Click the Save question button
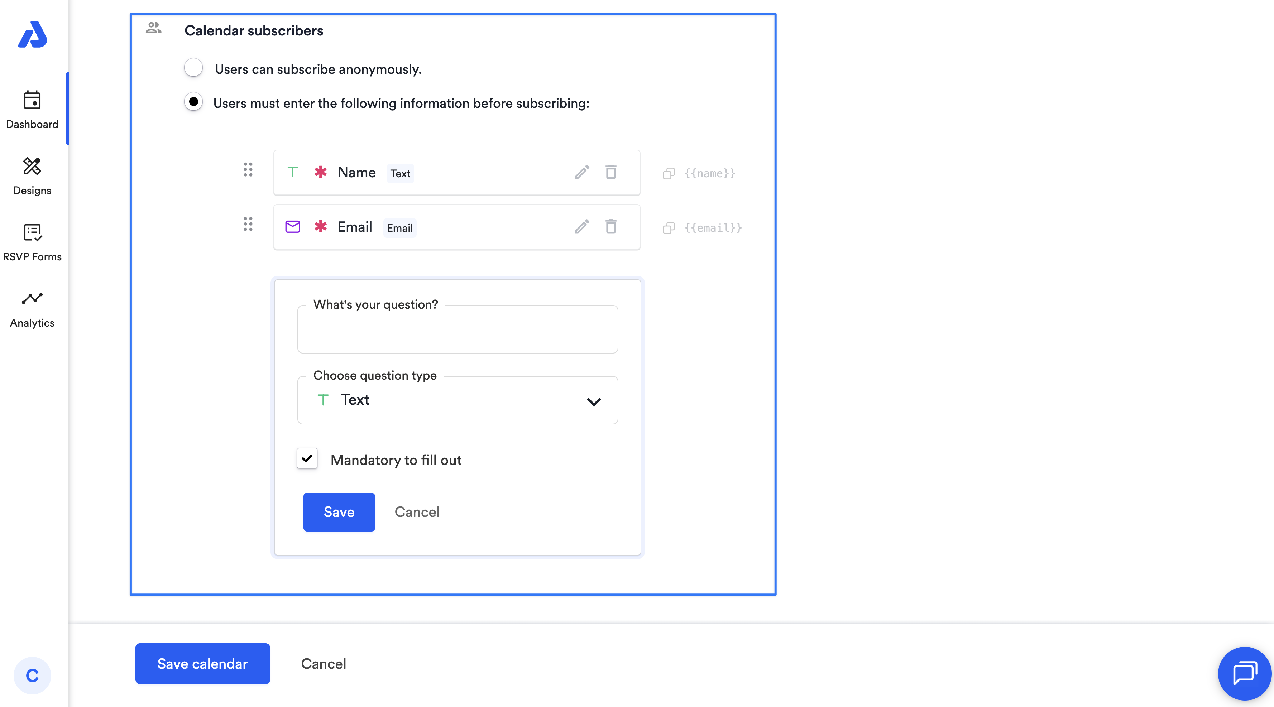The width and height of the screenshot is (1274, 707). (x=339, y=512)
